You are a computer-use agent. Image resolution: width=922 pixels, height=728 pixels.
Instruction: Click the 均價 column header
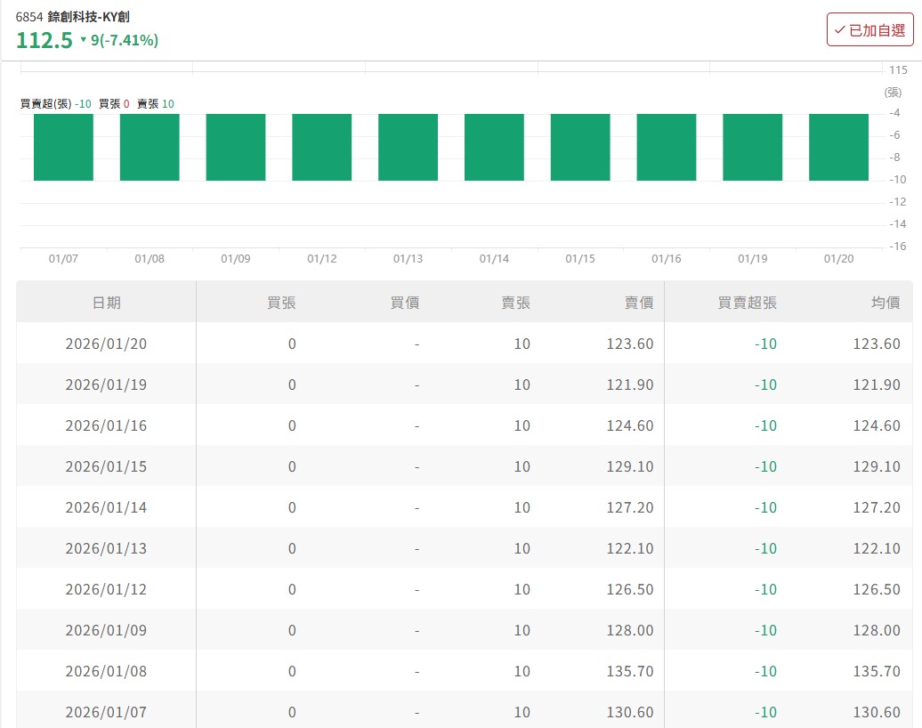coord(885,303)
